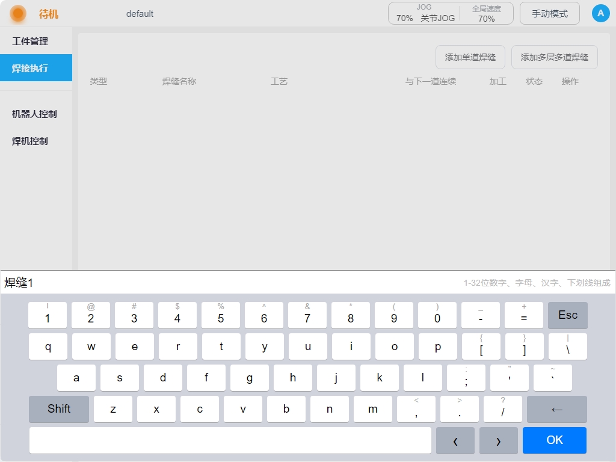
Task: Open 焊机控制 sidebar item
Action: 30,141
